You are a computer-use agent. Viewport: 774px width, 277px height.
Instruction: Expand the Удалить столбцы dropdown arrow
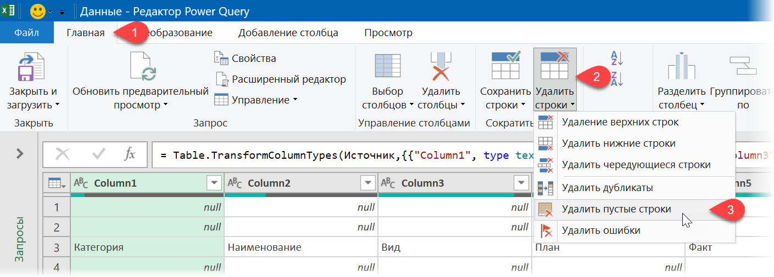pos(463,105)
